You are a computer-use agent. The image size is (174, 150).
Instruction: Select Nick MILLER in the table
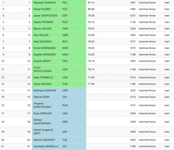tap(41, 35)
